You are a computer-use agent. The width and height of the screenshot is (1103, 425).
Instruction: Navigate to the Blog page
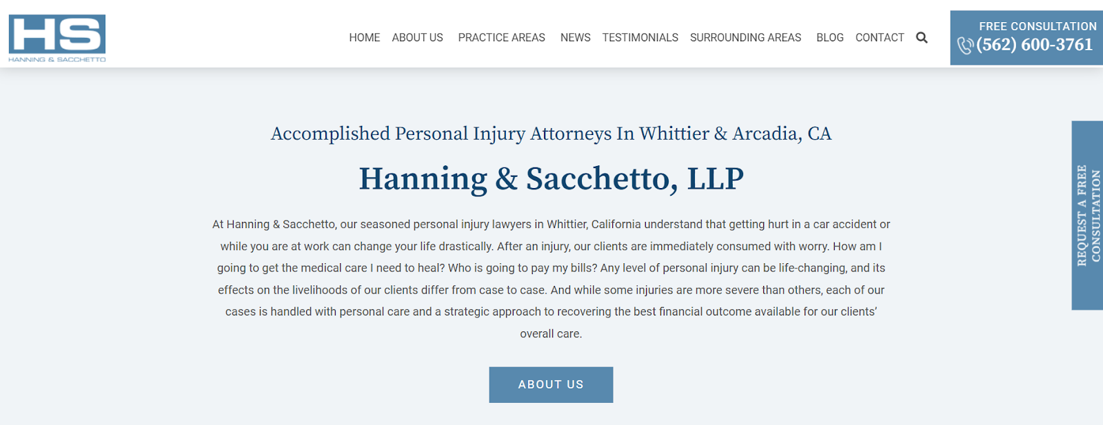(829, 38)
